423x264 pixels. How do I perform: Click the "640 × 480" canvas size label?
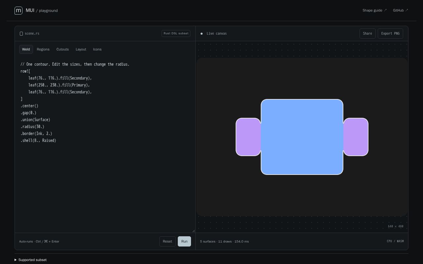pos(396,226)
